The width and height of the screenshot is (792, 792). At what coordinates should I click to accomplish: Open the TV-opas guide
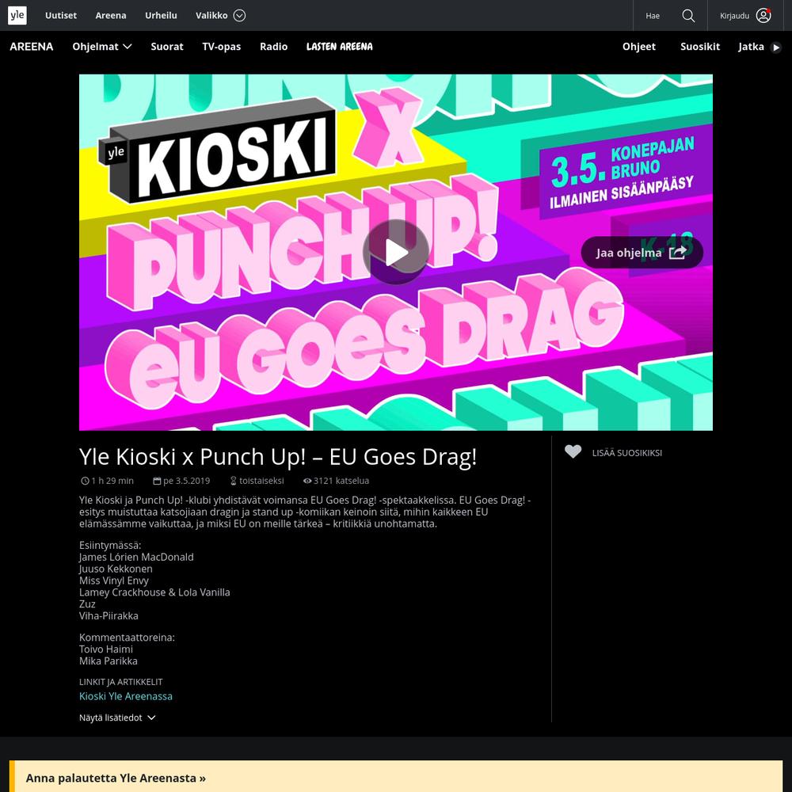coord(222,47)
